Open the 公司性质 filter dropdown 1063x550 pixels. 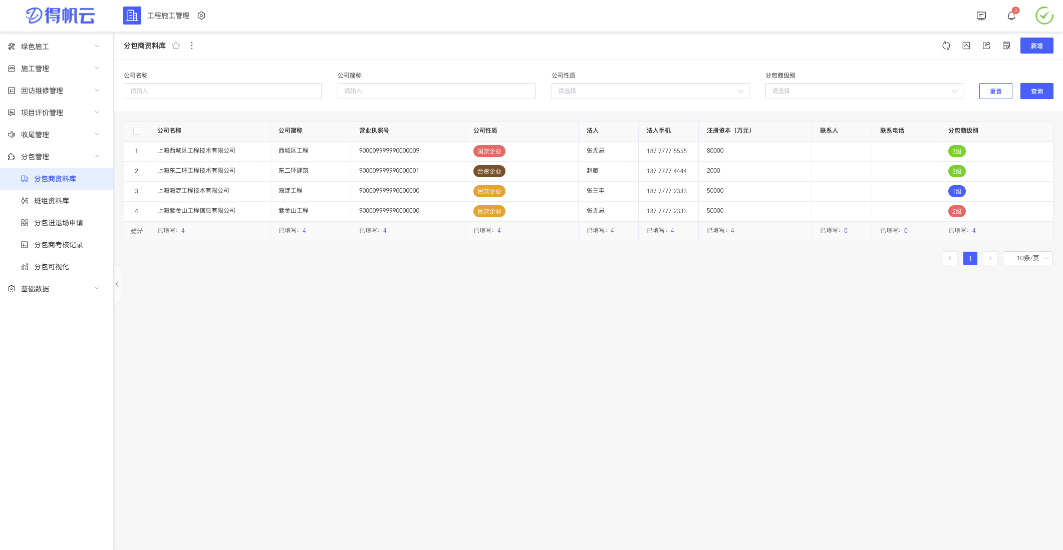pyautogui.click(x=650, y=91)
